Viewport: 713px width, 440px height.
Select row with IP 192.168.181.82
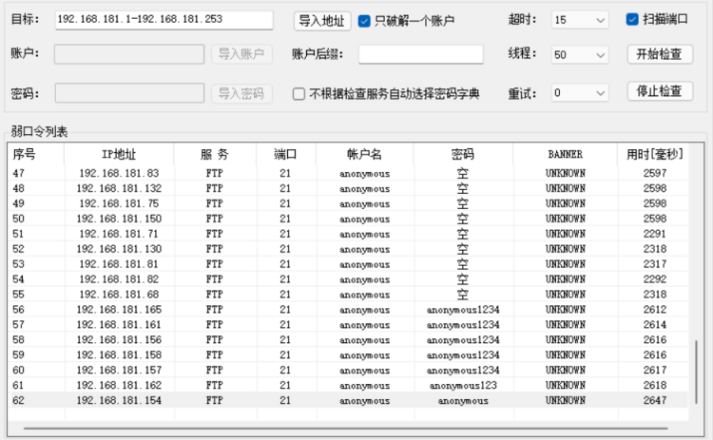click(x=348, y=279)
